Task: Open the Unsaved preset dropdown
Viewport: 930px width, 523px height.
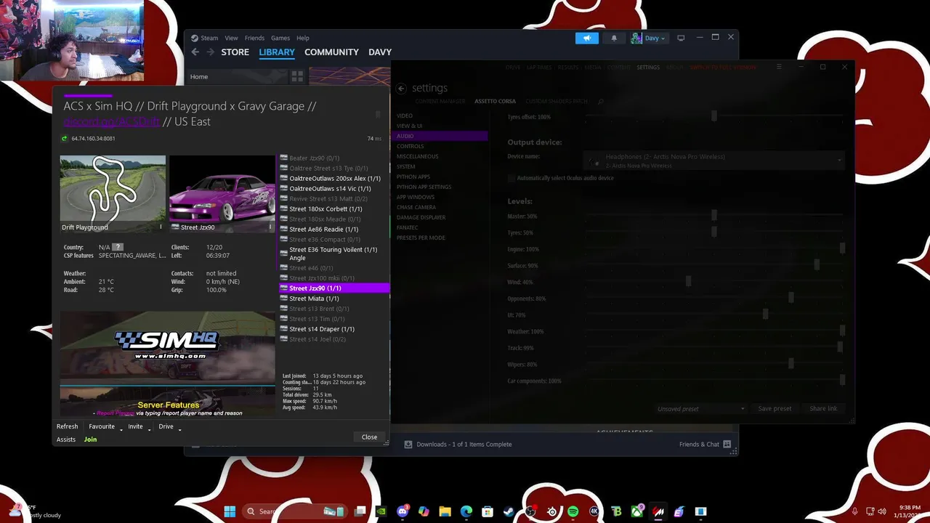Action: coord(700,408)
